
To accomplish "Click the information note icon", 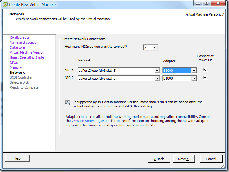I will (x=68, y=103).
